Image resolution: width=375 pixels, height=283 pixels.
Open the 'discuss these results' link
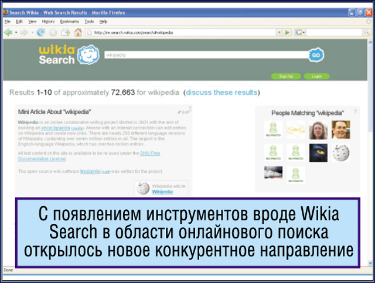click(221, 93)
